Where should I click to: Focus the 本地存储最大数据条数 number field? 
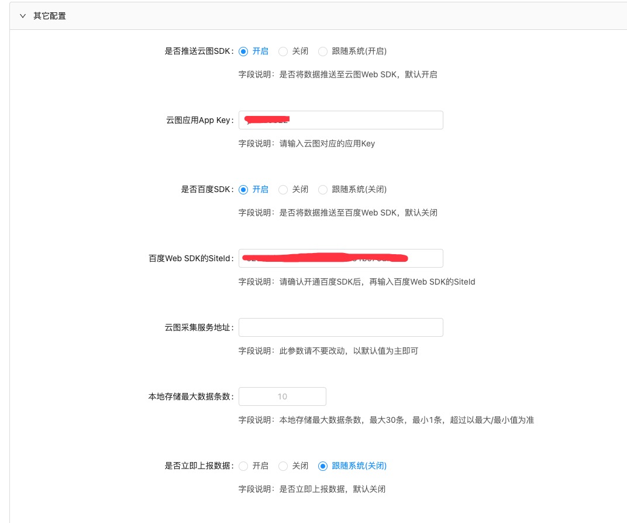click(x=282, y=396)
